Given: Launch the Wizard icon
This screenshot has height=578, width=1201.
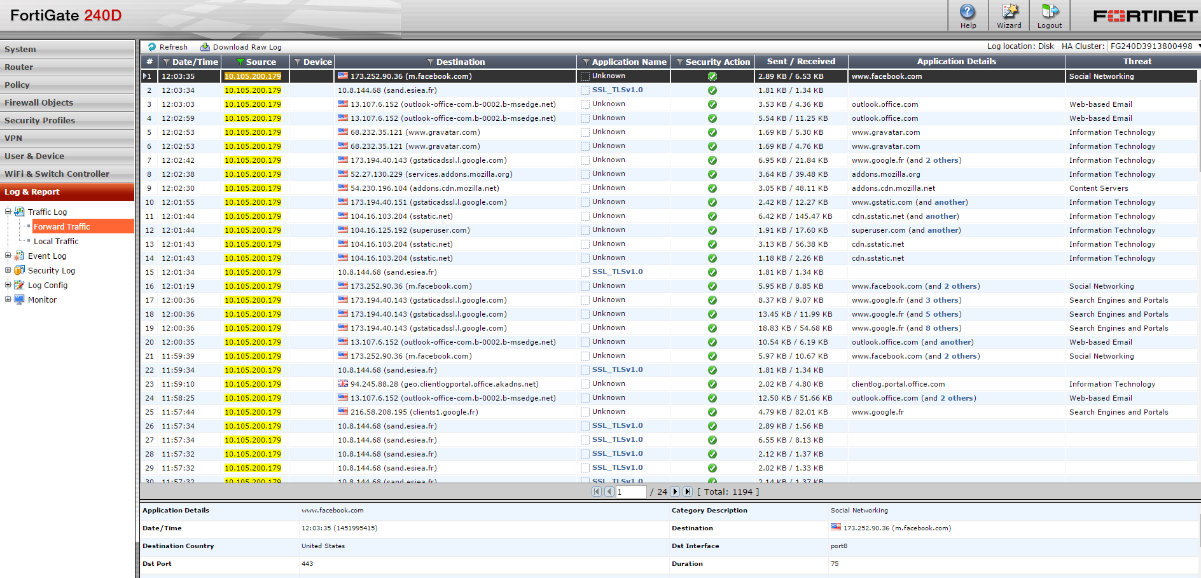Looking at the screenshot, I should pos(1010,11).
